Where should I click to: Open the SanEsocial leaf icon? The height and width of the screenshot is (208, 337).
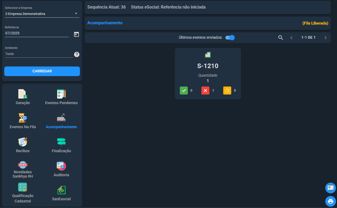61,190
